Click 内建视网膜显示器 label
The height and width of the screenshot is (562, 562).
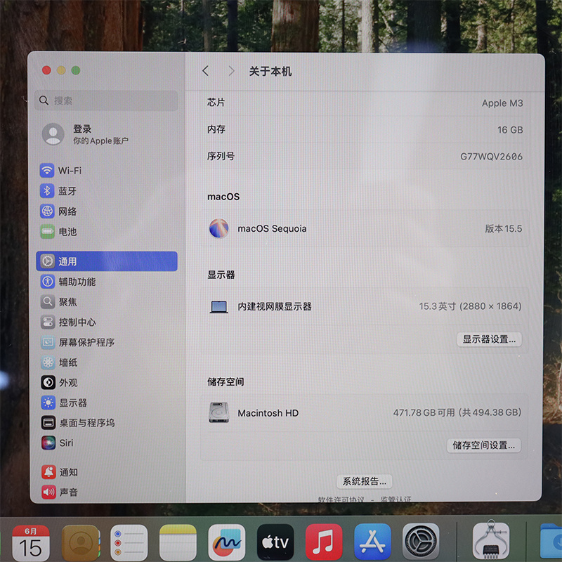click(x=275, y=307)
